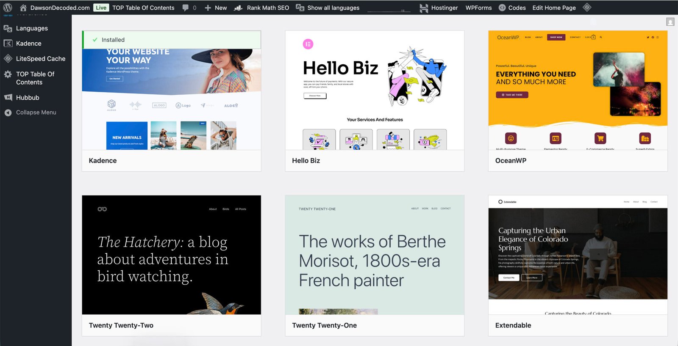Viewport: 678px width, 346px height.
Task: Click the green checkmark on Installed notice
Action: pos(95,40)
